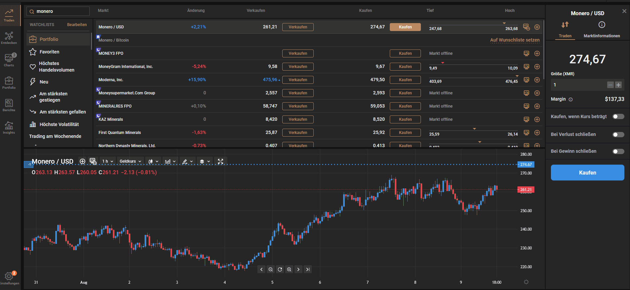Click Bearbeiten link for watchlists

tap(77, 25)
